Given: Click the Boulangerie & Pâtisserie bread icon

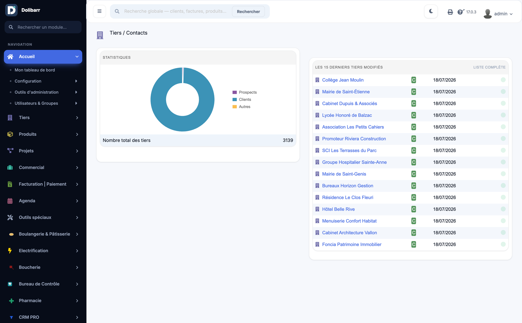Looking at the screenshot, I should [x=11, y=234].
